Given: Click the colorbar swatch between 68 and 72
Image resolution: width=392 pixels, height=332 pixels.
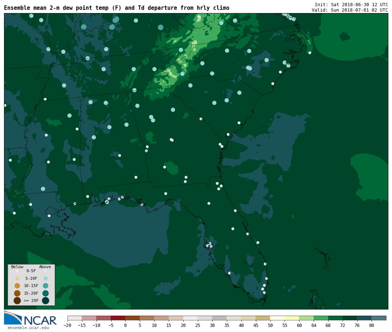Looking at the screenshot, I should click(336, 318).
